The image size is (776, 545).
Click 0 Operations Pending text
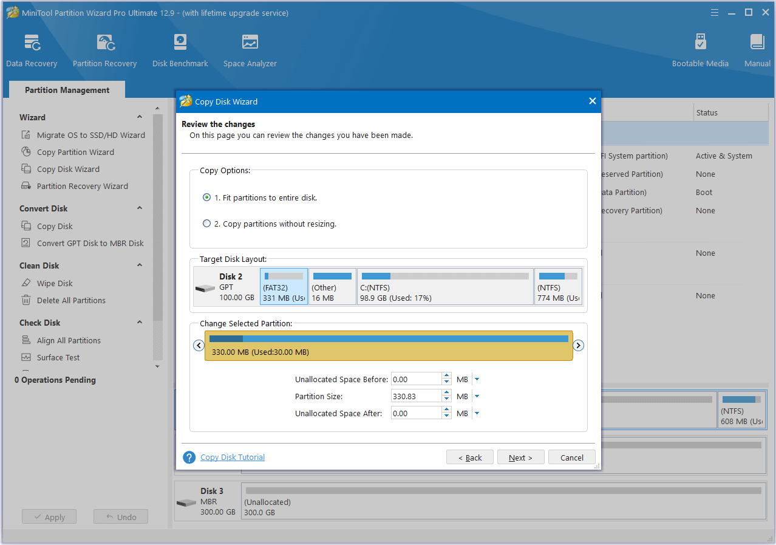click(x=55, y=380)
